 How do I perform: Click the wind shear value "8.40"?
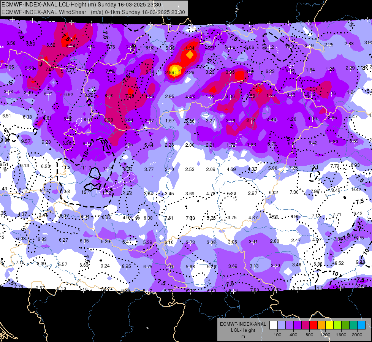(109, 96)
